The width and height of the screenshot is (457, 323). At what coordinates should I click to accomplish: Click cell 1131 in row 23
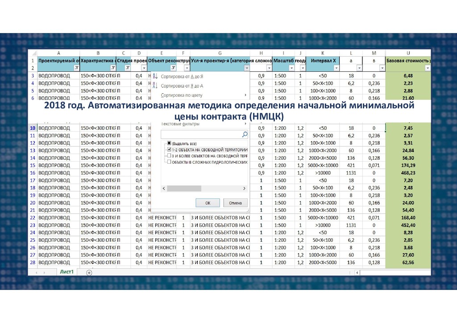pos(351,225)
